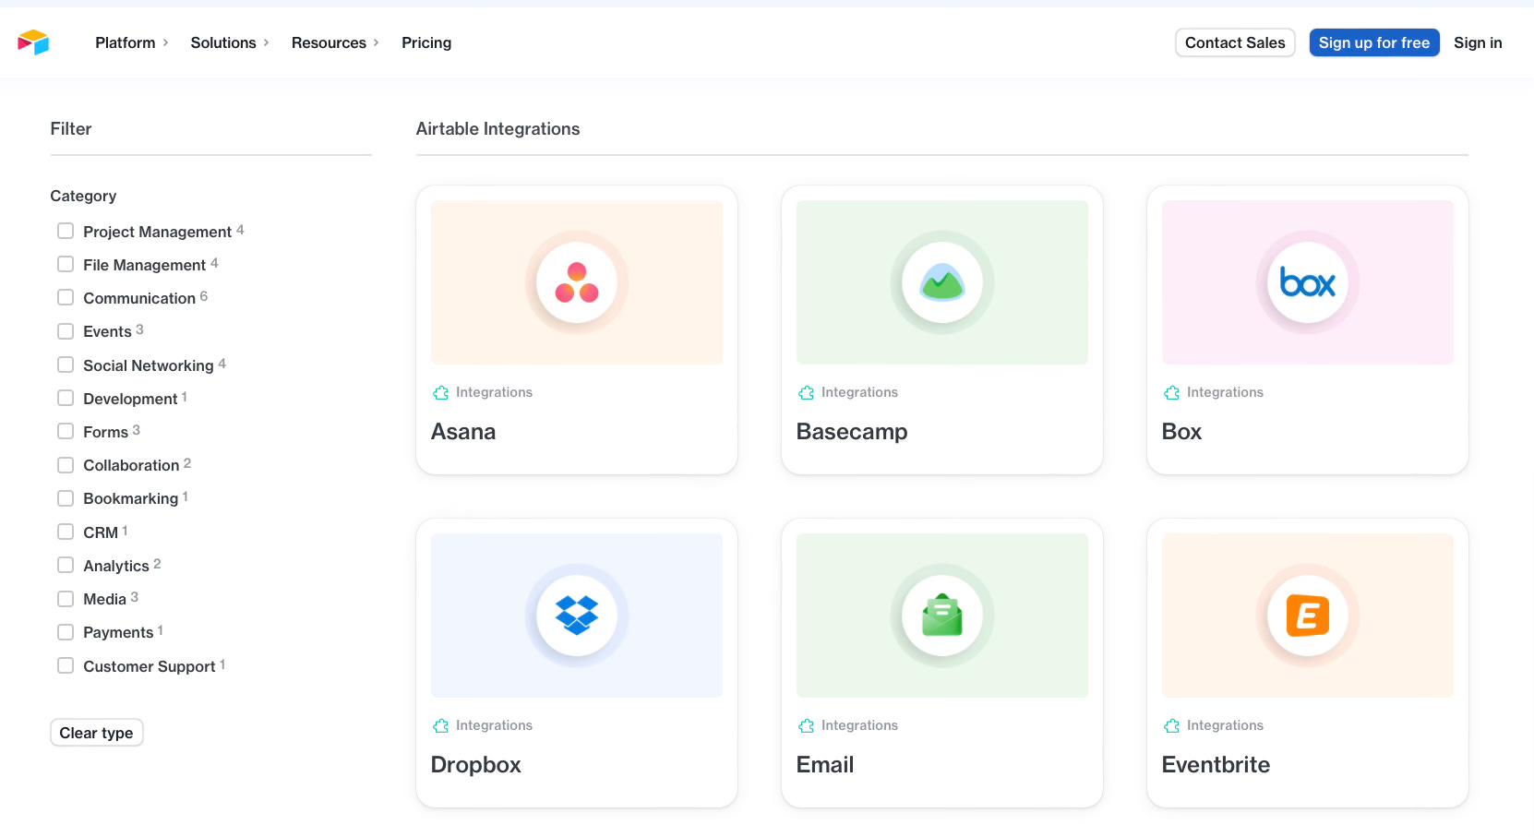The height and width of the screenshot is (837, 1534).
Task: Click the Airtable logo in the header
Action: tap(33, 42)
